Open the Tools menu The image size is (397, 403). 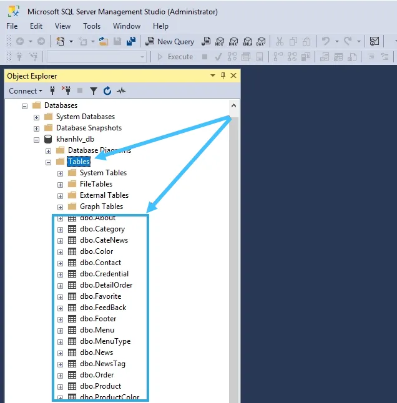point(92,26)
